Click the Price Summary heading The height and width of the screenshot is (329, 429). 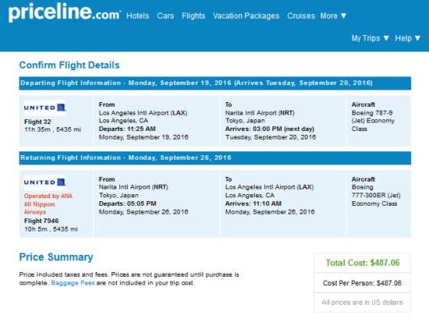click(56, 257)
